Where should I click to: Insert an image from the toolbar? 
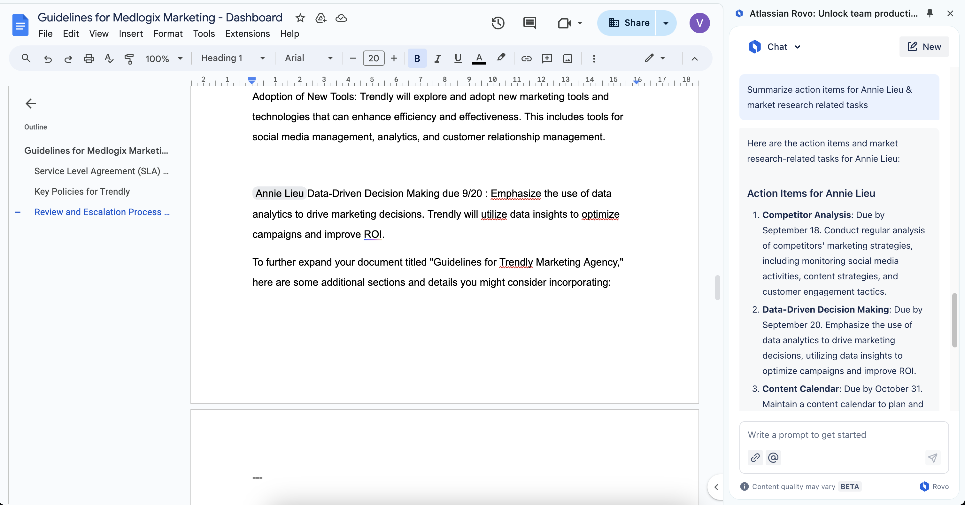click(x=568, y=58)
